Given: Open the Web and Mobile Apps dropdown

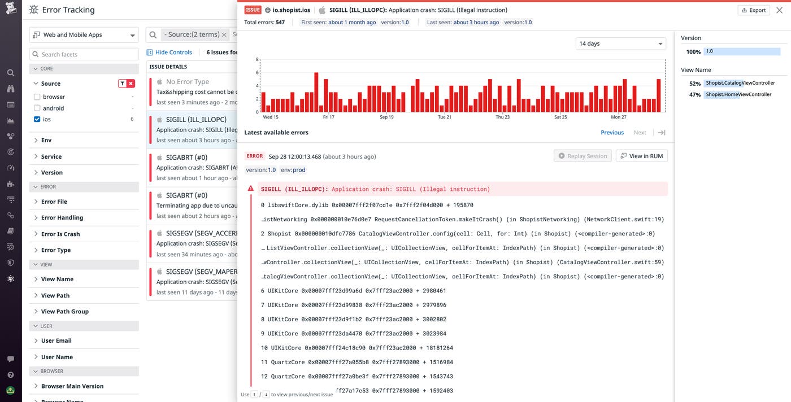Looking at the screenshot, I should click(83, 34).
